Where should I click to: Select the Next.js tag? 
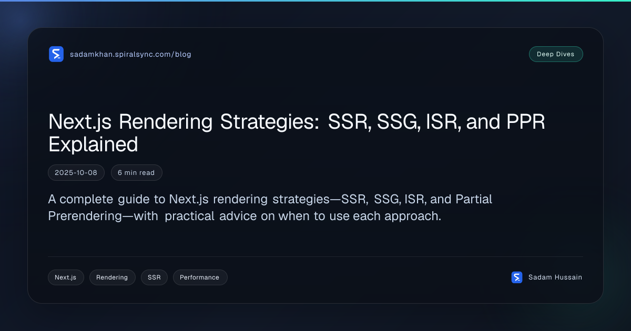pyautogui.click(x=66, y=277)
